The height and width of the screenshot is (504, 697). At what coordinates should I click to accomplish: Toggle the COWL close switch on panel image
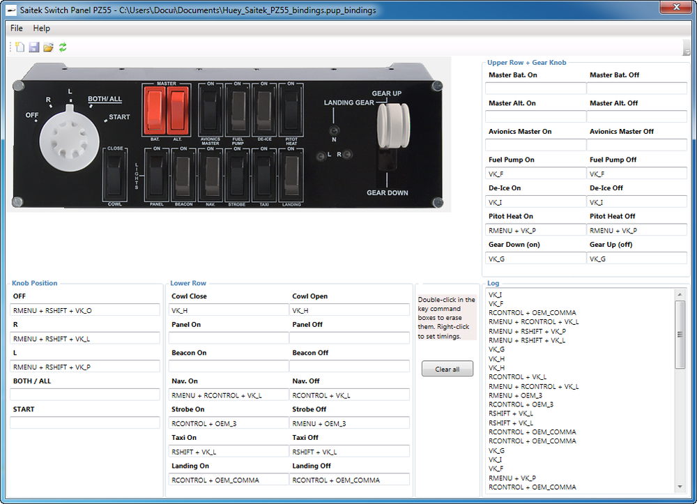[114, 174]
